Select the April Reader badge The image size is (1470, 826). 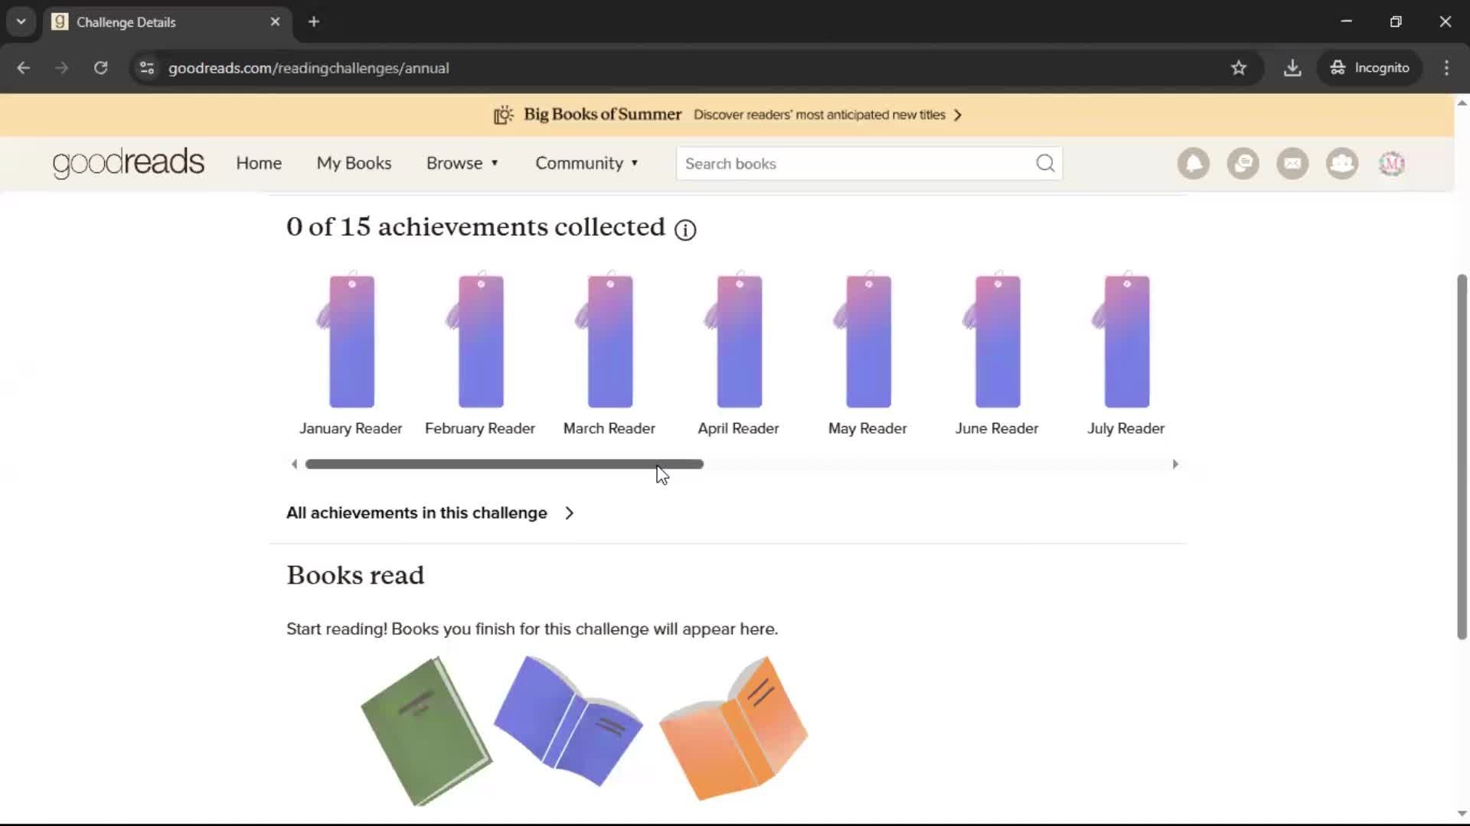click(737, 340)
